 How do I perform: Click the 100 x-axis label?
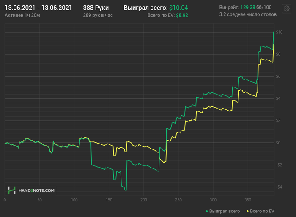[74, 200]
